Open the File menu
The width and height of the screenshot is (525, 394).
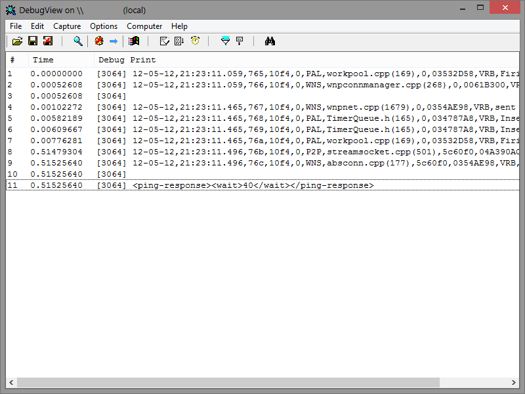[x=16, y=26]
